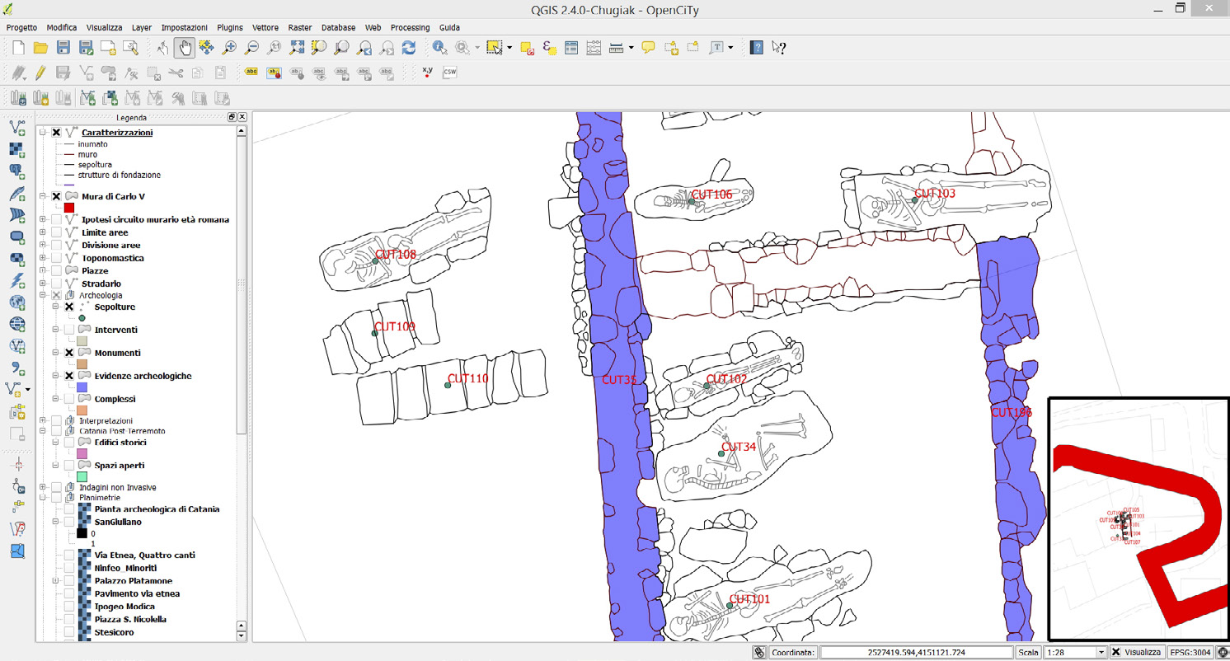Screen dimensions: 1230x661
Task: Click the Coordinata input field
Action: (917, 652)
